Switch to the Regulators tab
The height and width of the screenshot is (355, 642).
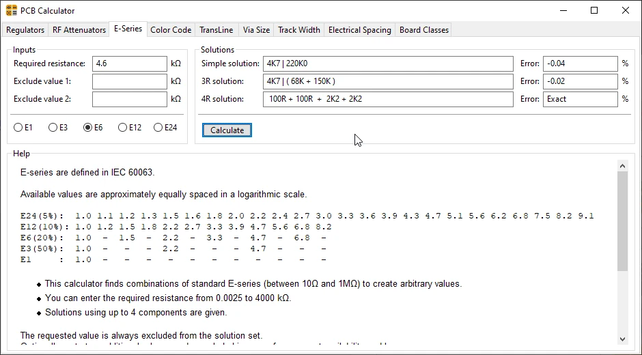(25, 30)
